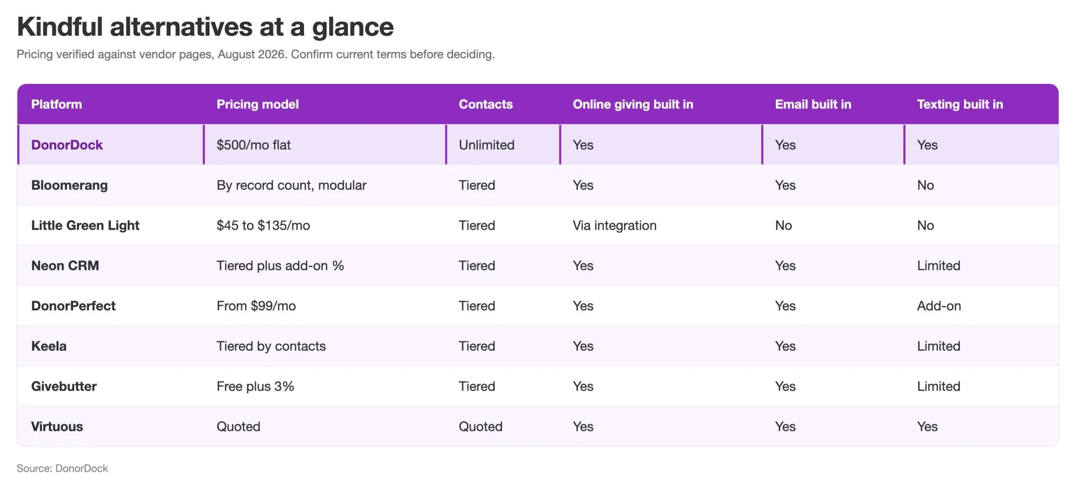Click the 'Email built in' column header
Image resolution: width=1076 pixels, height=489 pixels.
click(813, 104)
